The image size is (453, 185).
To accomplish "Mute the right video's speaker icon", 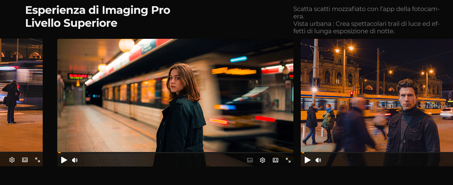I will point(318,160).
